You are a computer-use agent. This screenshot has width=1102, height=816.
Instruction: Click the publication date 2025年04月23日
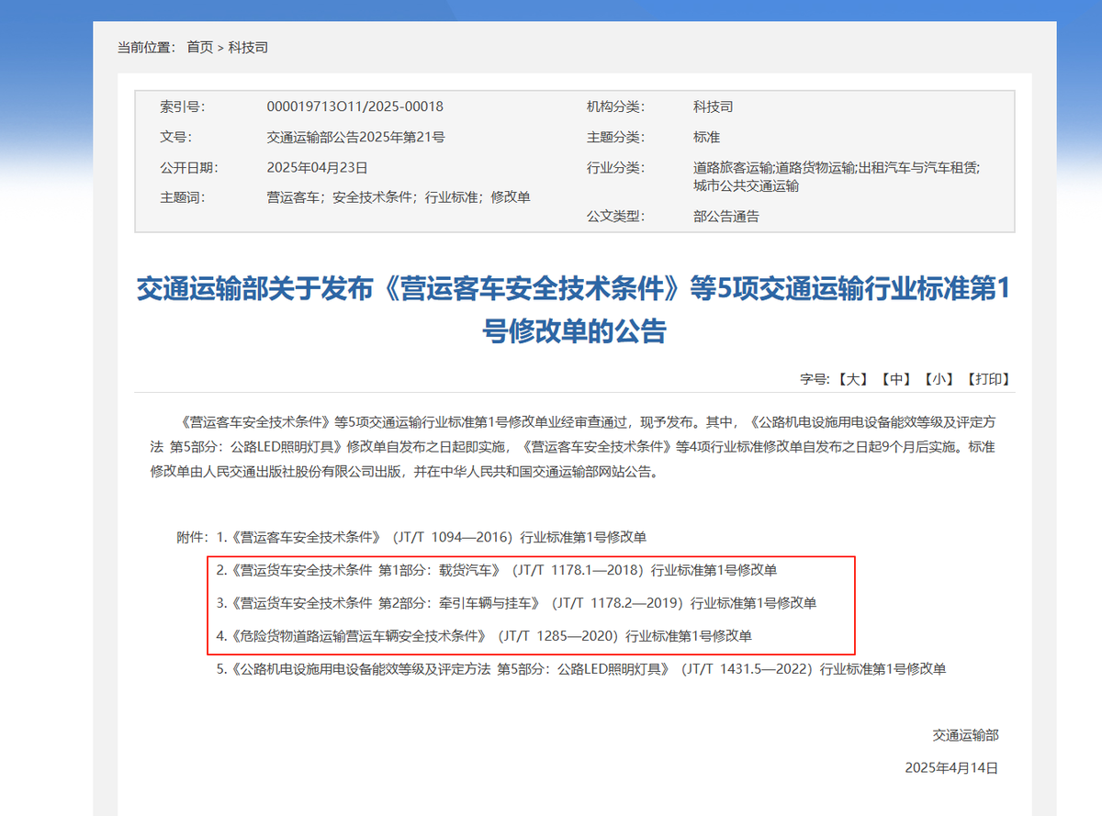317,167
